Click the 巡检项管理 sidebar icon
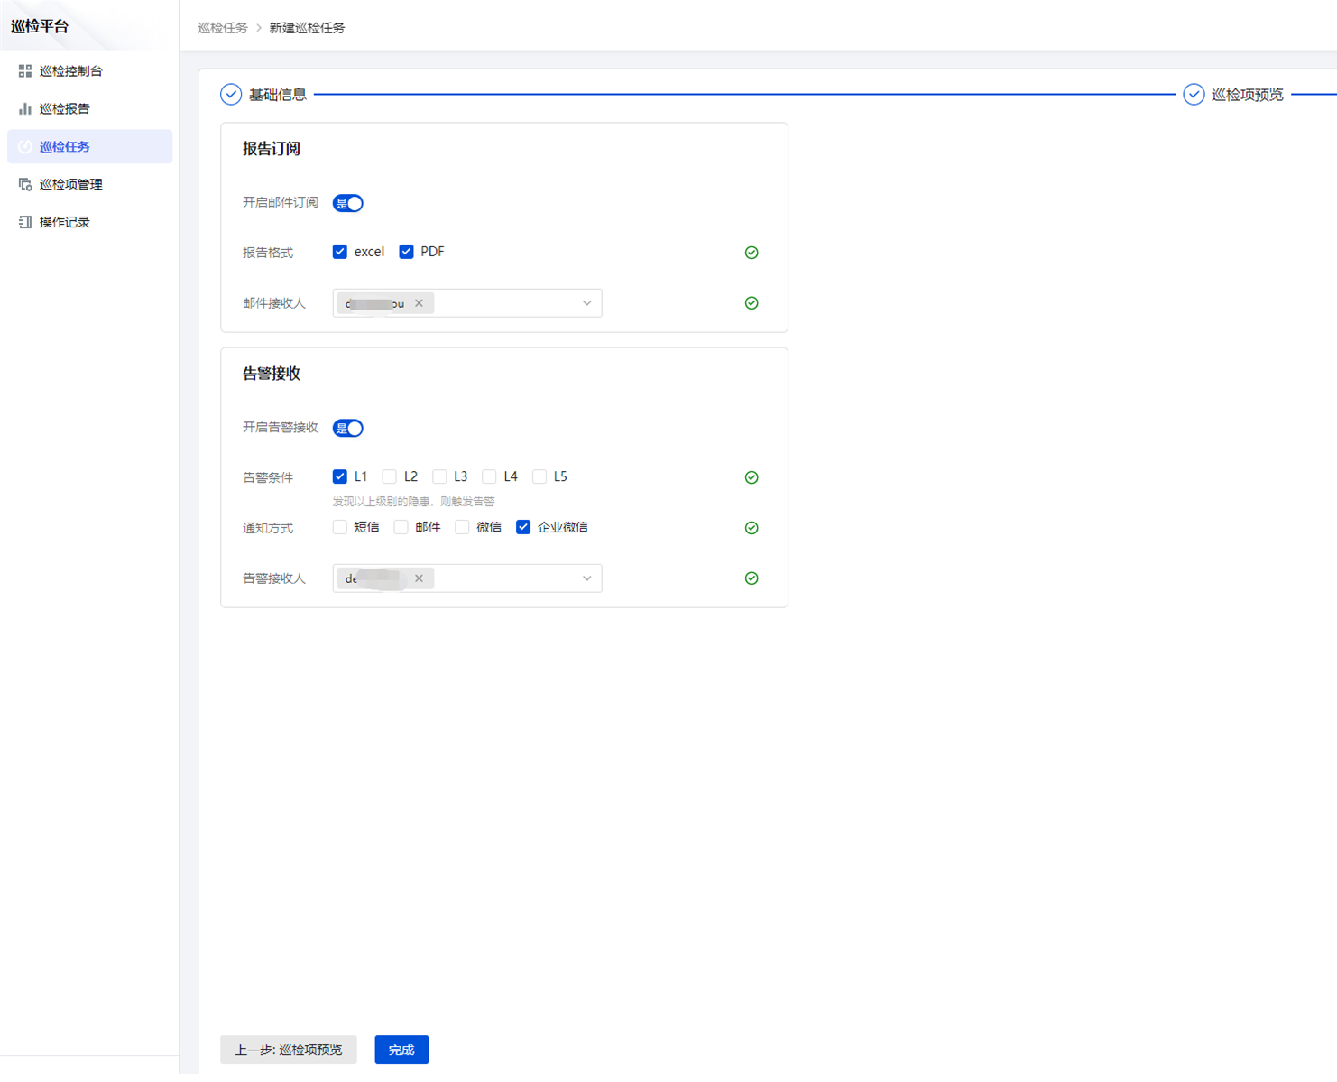Image resolution: width=1337 pixels, height=1082 pixels. (25, 185)
